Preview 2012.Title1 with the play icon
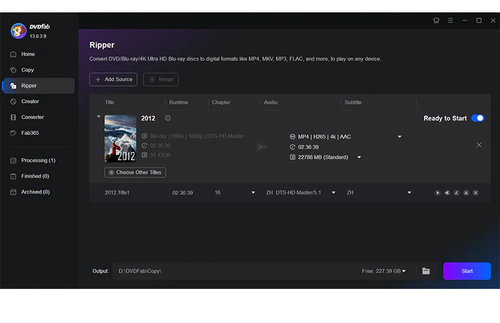The height and width of the screenshot is (323, 500). point(438,193)
